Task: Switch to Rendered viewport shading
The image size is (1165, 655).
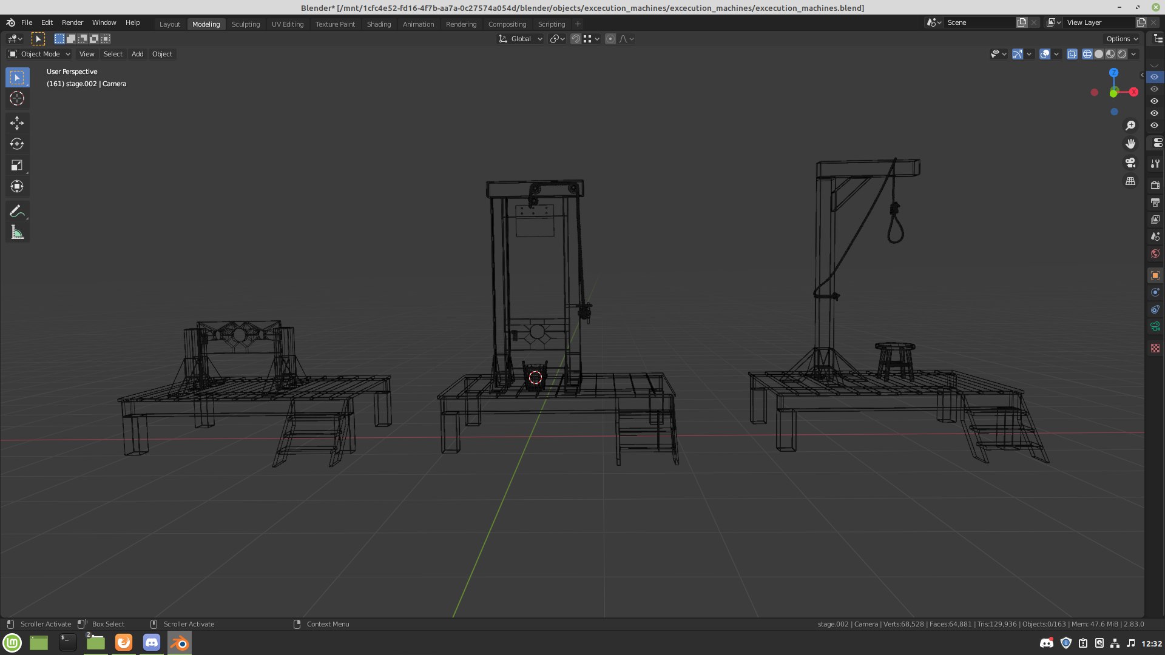Action: pos(1122,54)
